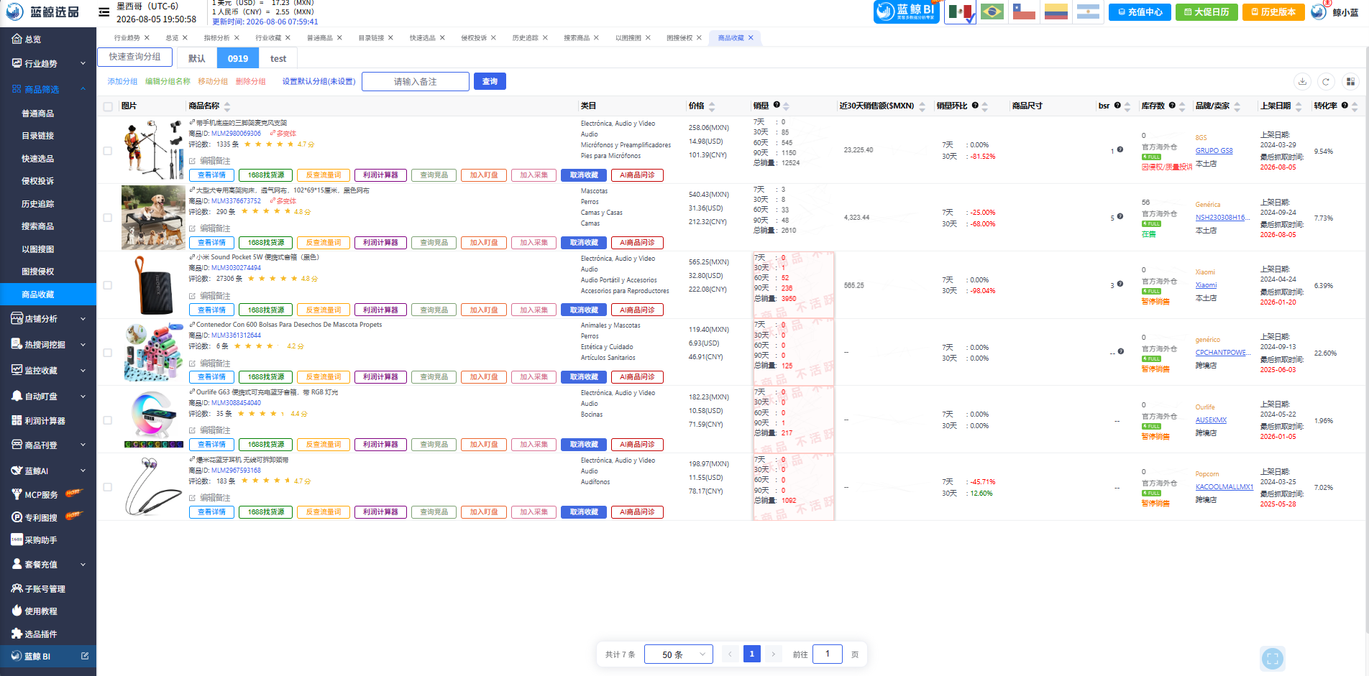Click the 请输入备注 input field
Screen dimensions: 1369x676
click(x=416, y=81)
